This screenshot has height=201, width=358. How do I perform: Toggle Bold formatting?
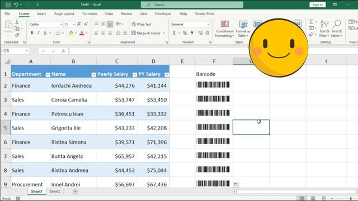(x=32, y=33)
